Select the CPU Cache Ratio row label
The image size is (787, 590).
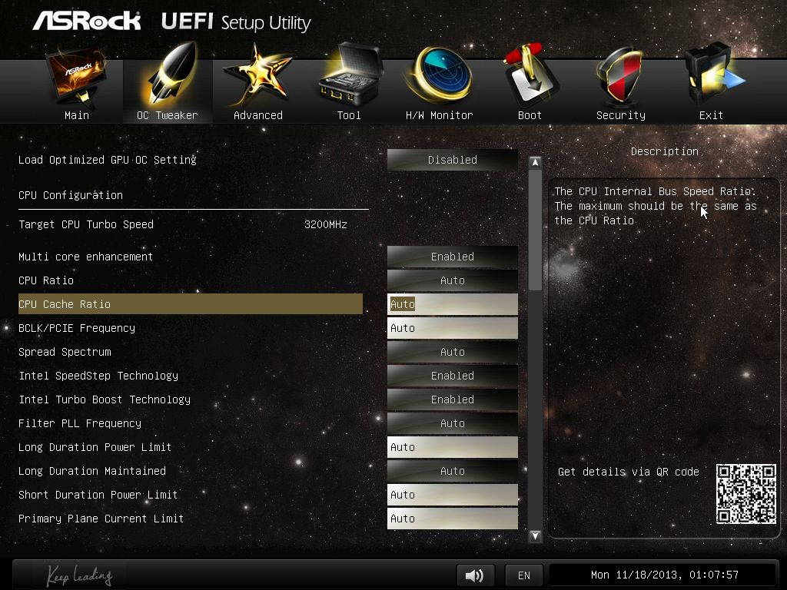click(65, 304)
